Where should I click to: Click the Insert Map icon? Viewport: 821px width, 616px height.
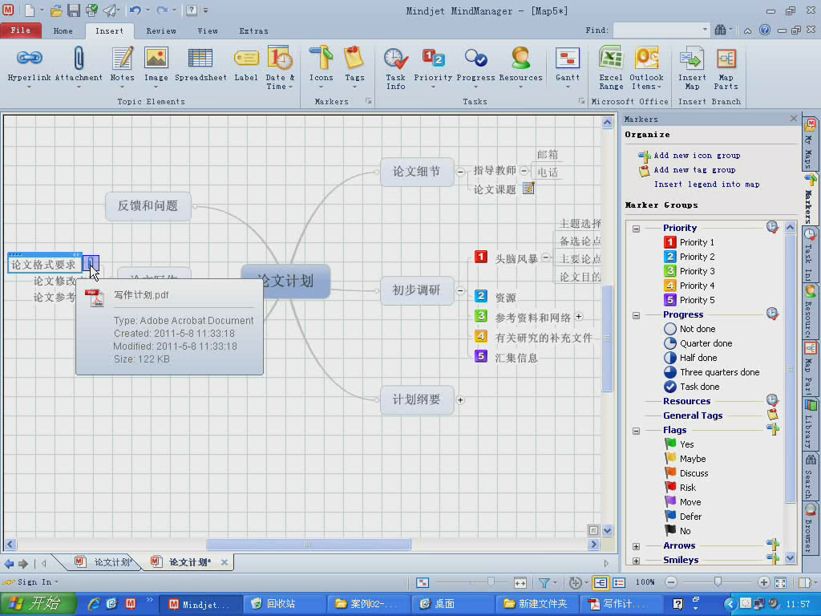click(692, 58)
